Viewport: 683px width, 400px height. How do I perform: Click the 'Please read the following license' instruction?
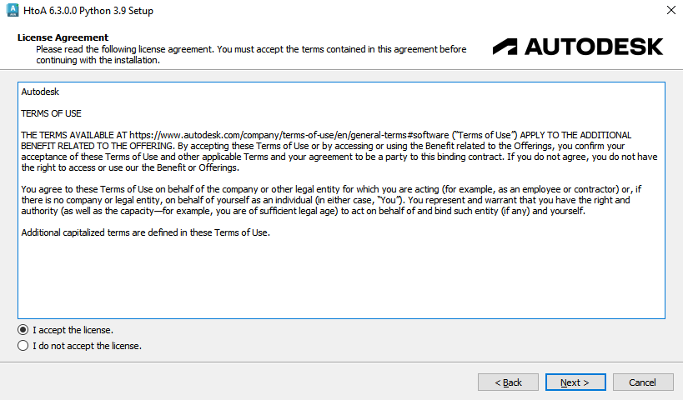tap(250, 49)
